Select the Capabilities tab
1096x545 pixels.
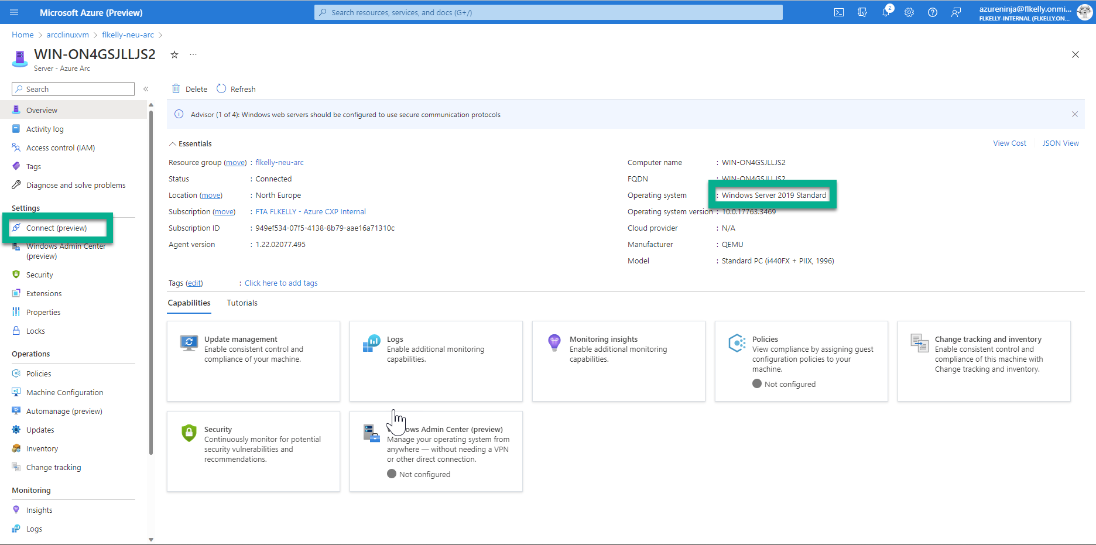coord(189,303)
